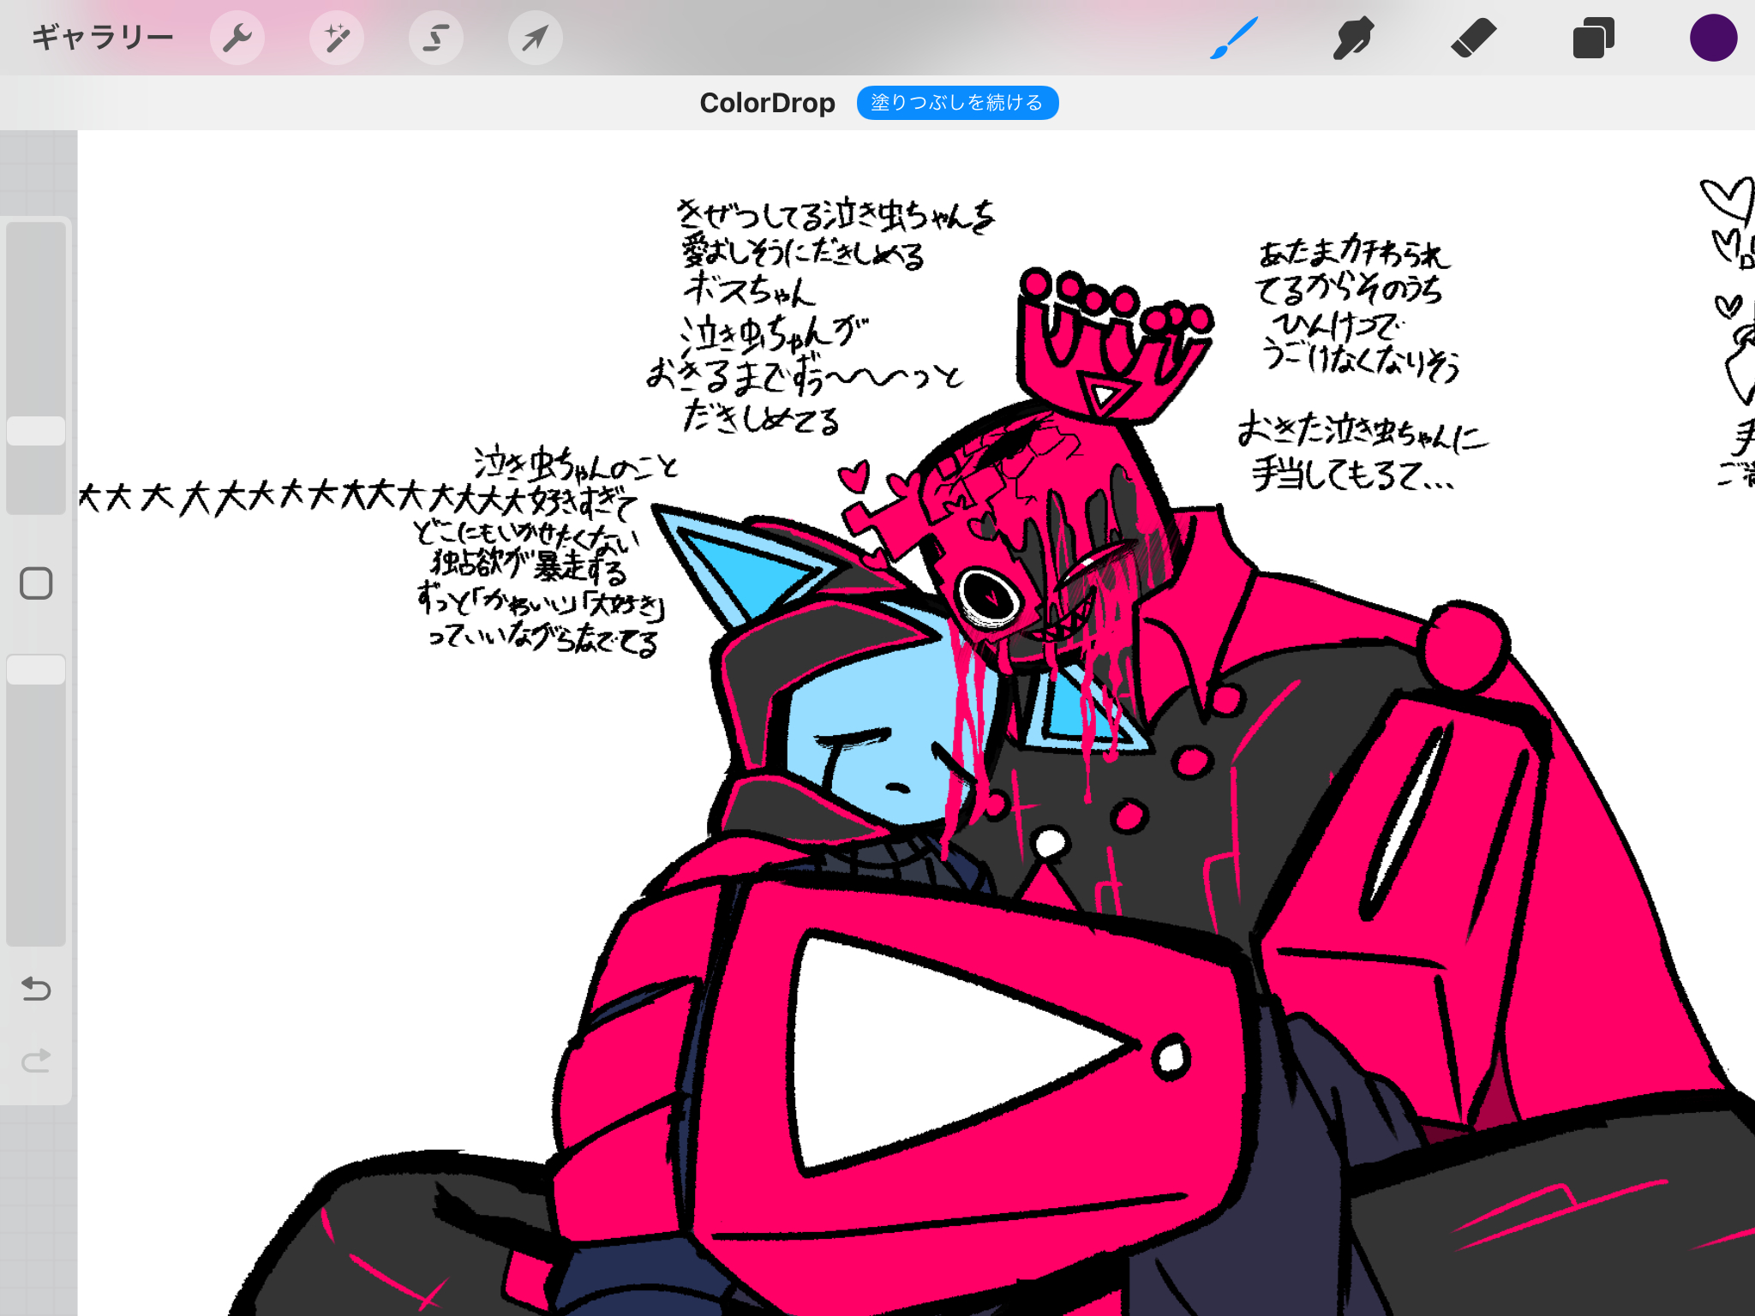Tap 塗りつぶしを続ける continue filling button
1755x1316 pixels.
tap(957, 103)
